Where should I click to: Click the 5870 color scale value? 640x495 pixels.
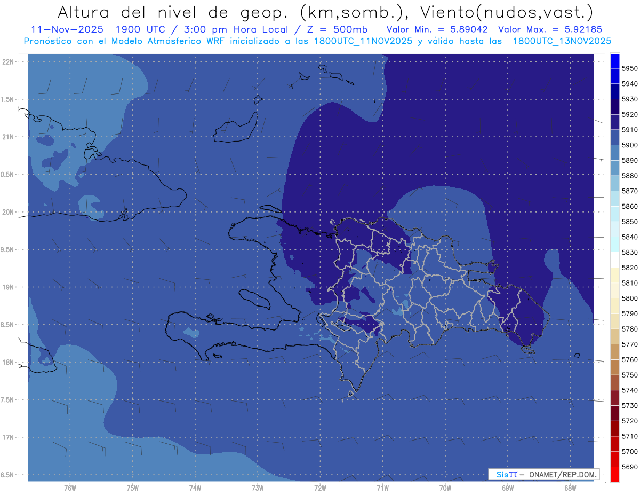click(630, 191)
